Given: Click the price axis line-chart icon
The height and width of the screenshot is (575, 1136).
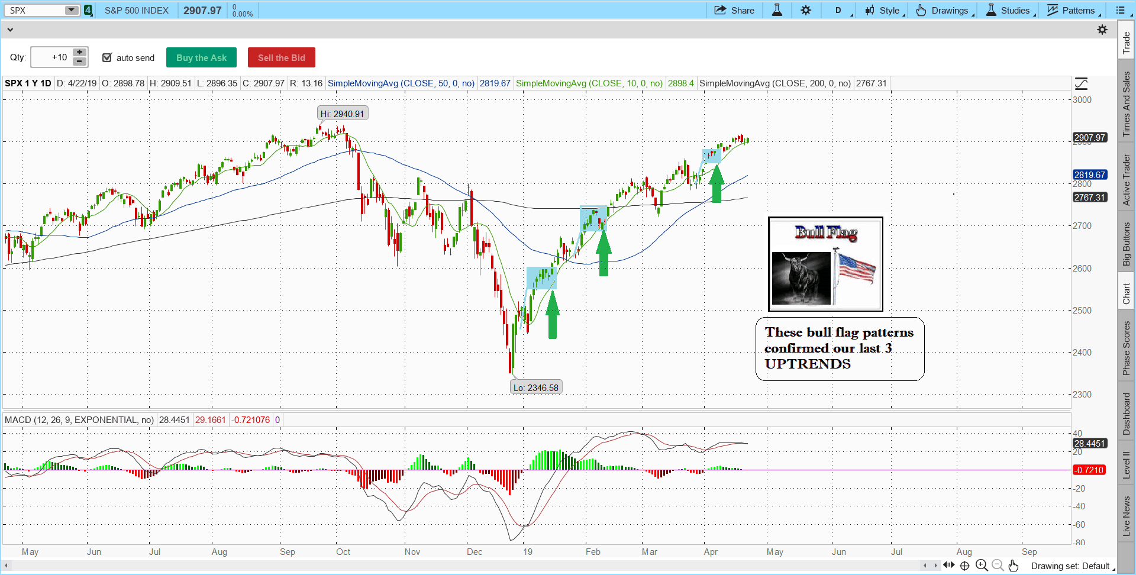Looking at the screenshot, I should [1081, 84].
